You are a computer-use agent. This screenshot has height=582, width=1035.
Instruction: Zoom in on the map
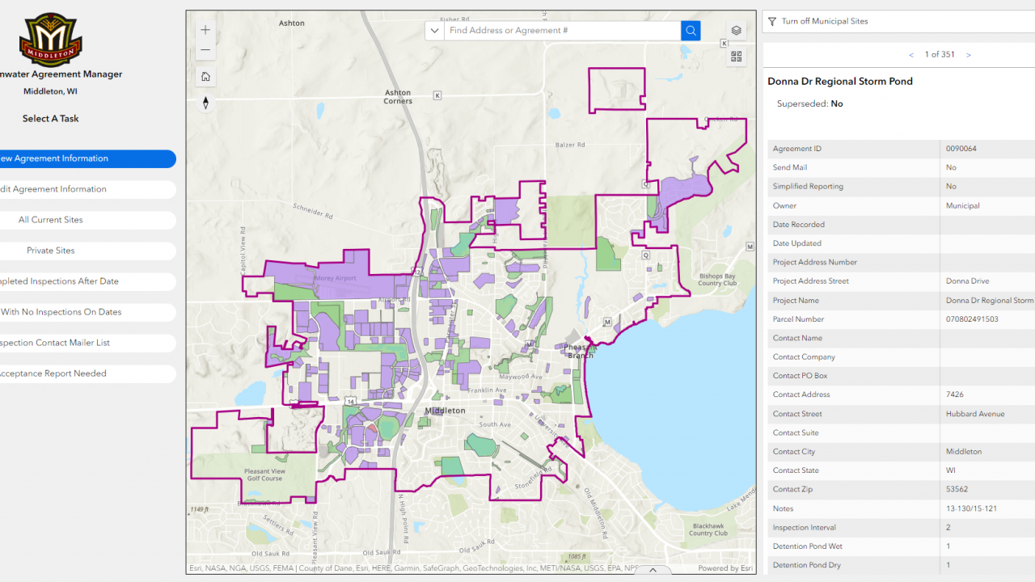pos(205,30)
